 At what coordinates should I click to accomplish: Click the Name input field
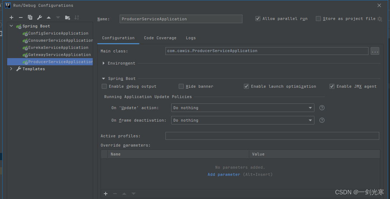181,19
